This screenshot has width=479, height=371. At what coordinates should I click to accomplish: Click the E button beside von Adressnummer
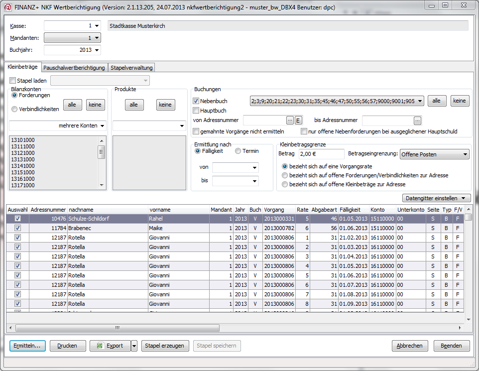[x=298, y=121]
